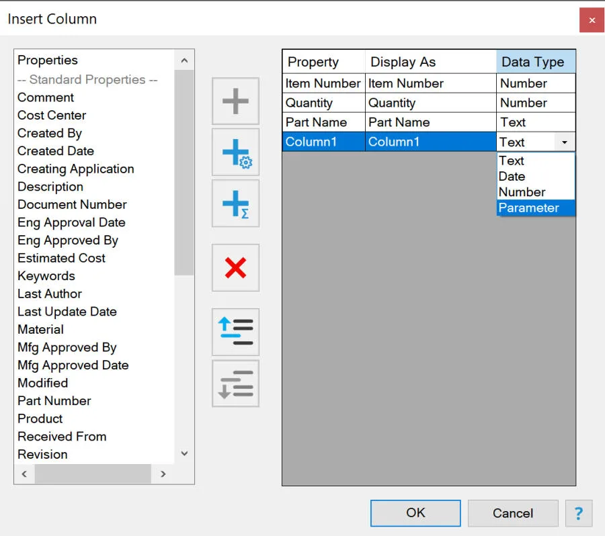The image size is (605, 536).
Task: Select the Created By property
Action: 50,133
